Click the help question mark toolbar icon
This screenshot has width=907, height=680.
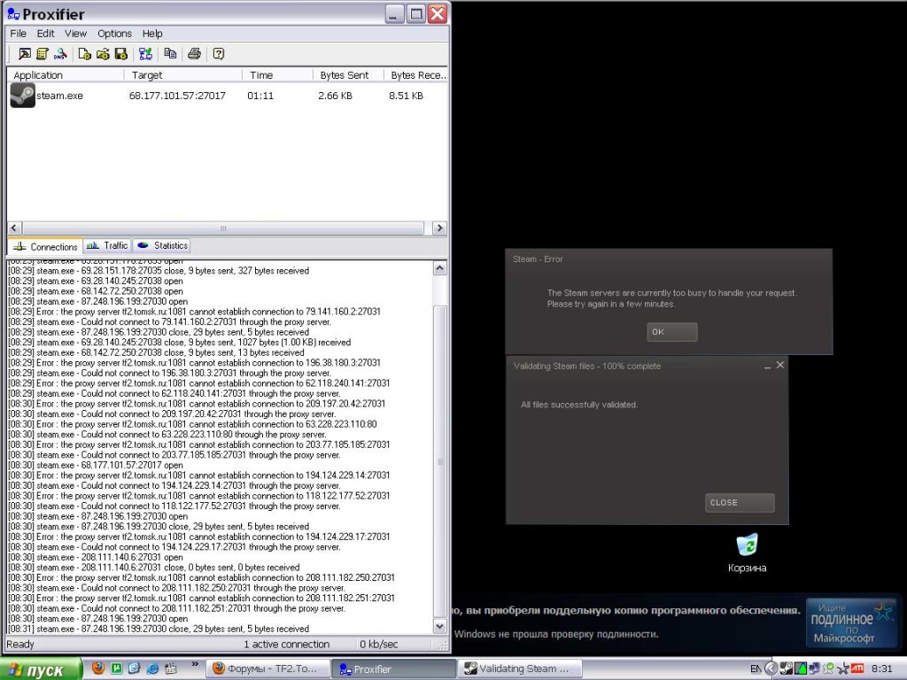point(219,54)
